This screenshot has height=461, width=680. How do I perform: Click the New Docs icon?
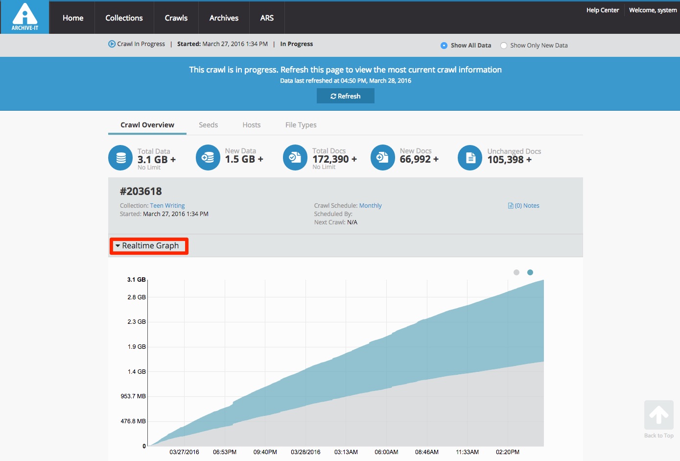point(383,158)
